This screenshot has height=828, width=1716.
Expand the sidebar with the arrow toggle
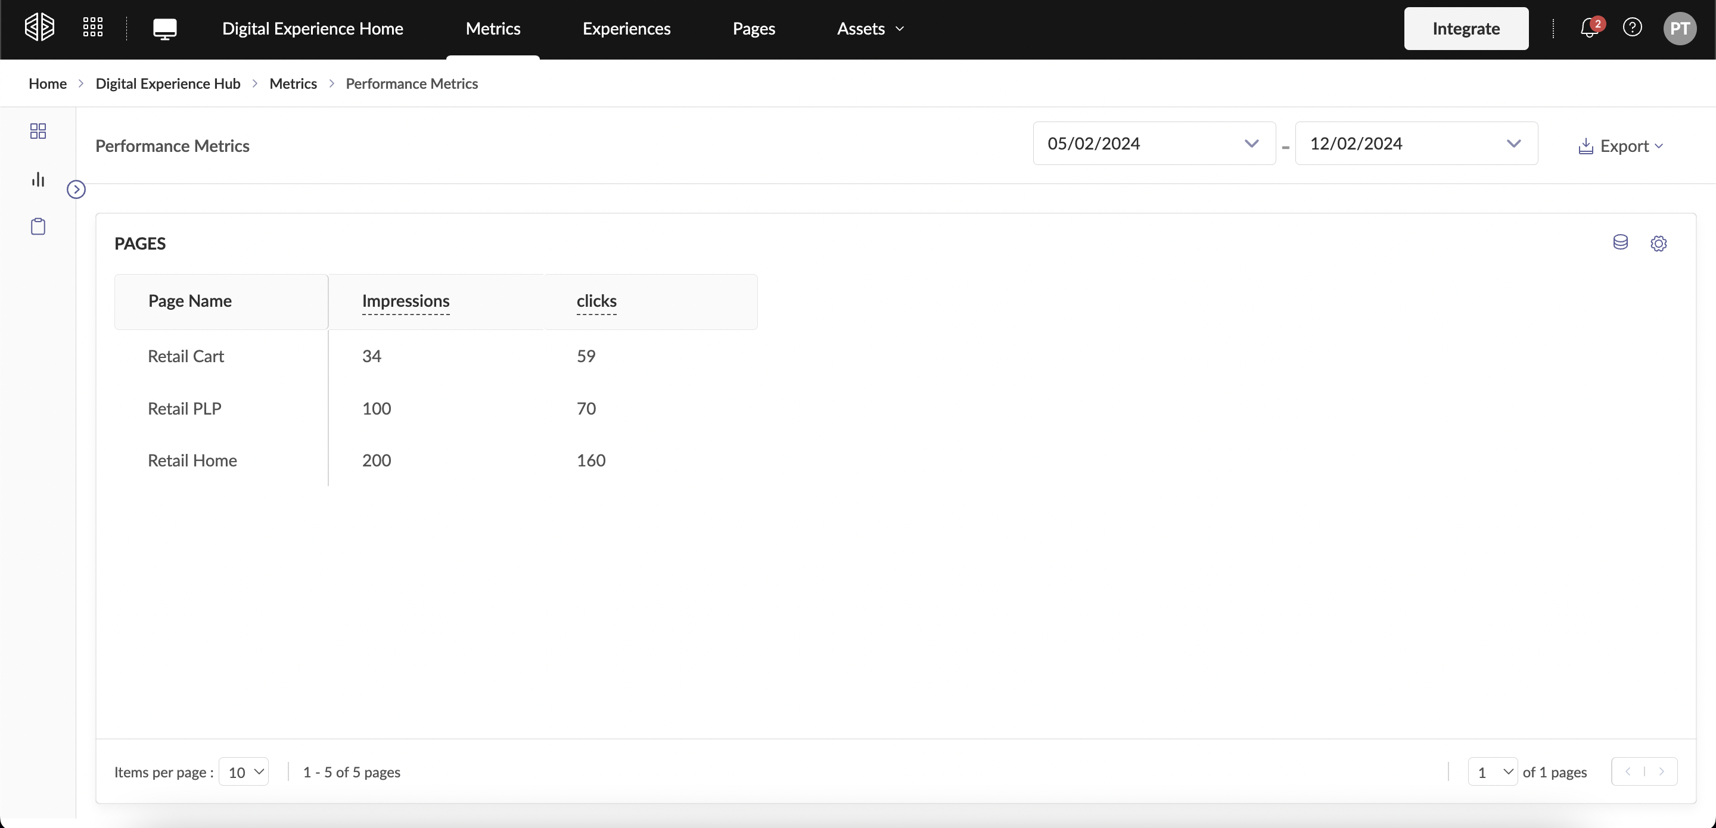point(77,190)
